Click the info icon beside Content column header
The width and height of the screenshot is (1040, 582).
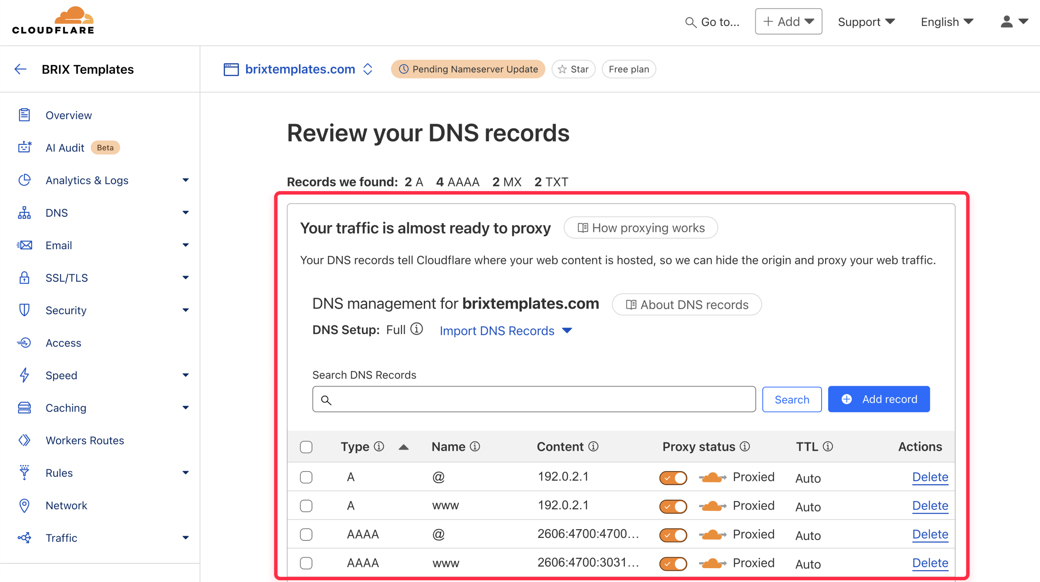593,446
